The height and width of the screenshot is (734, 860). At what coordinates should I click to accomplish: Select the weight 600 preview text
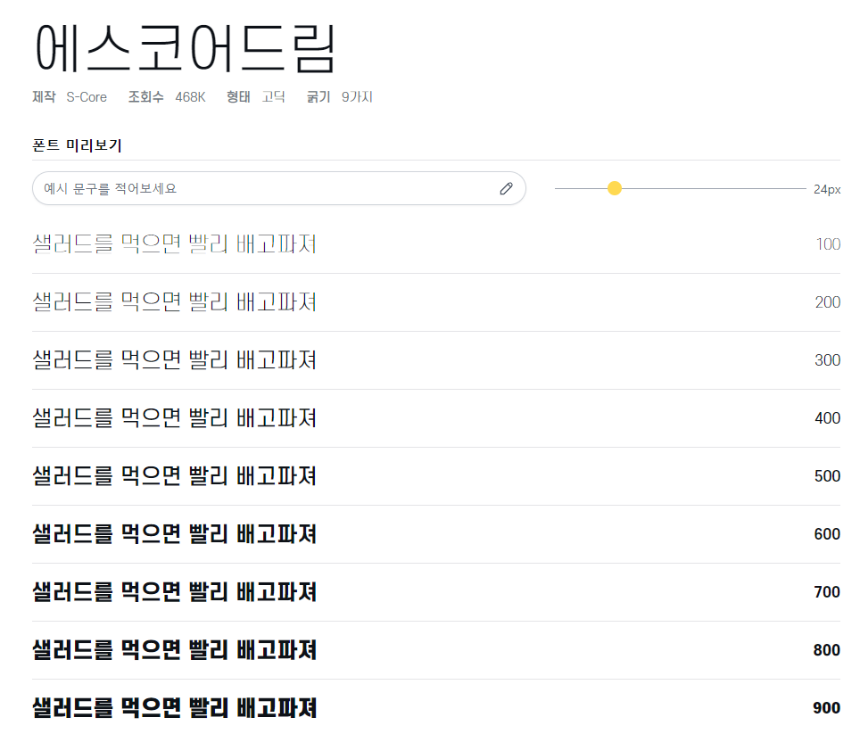point(175,534)
